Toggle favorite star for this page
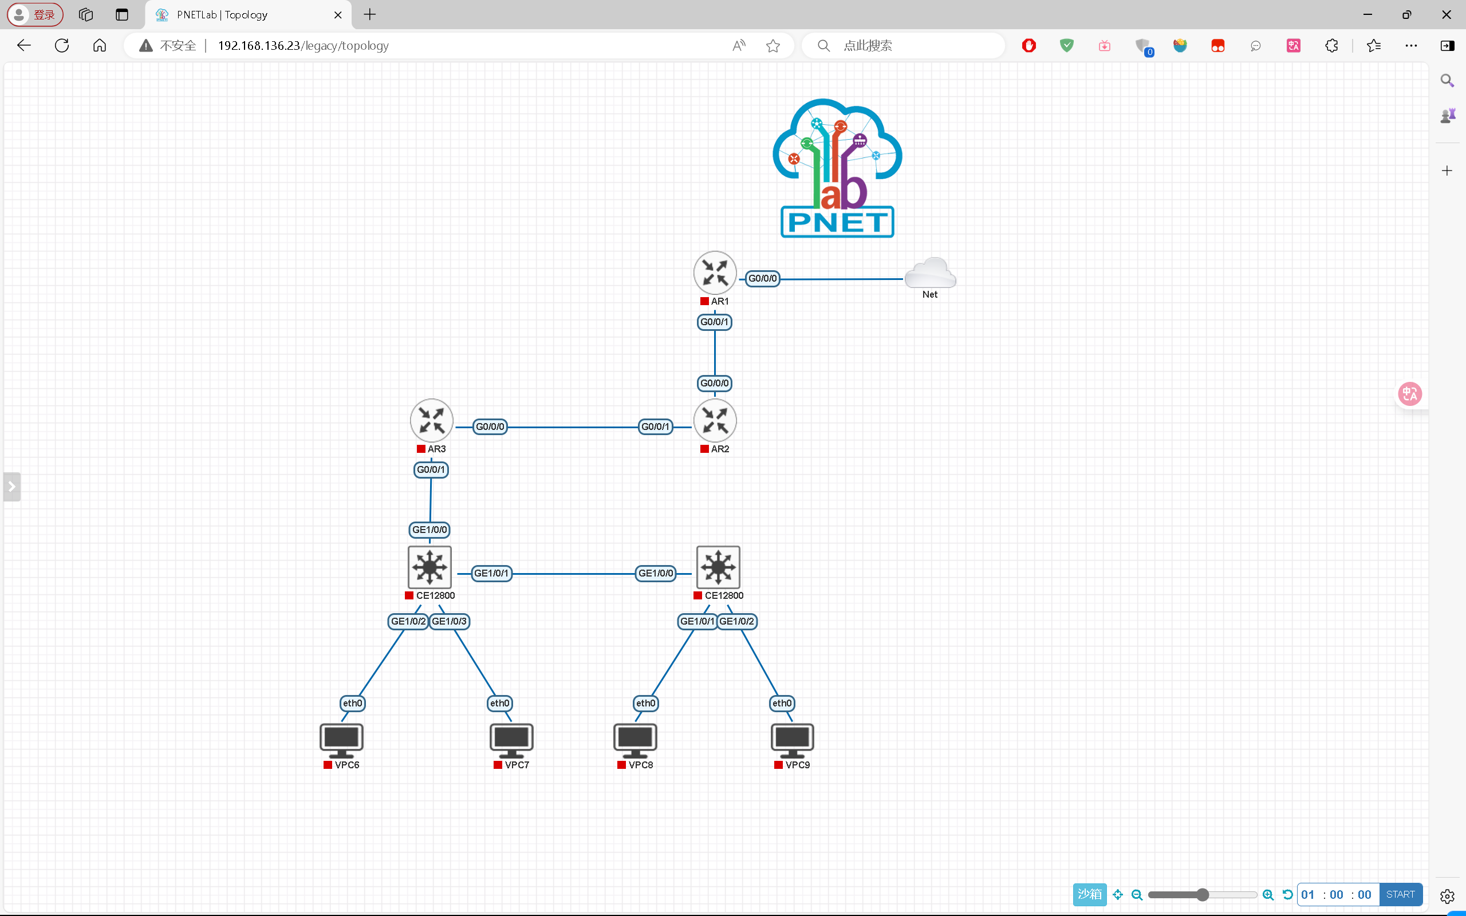 [773, 45]
